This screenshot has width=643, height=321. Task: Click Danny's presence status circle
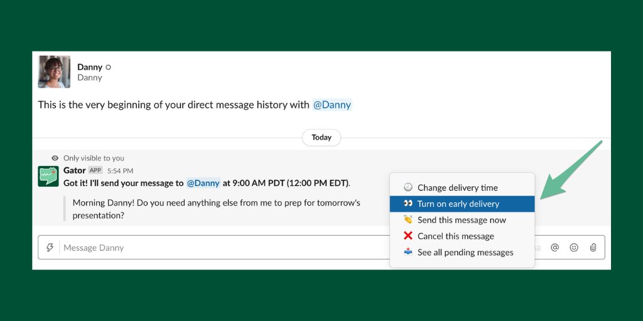pyautogui.click(x=108, y=67)
